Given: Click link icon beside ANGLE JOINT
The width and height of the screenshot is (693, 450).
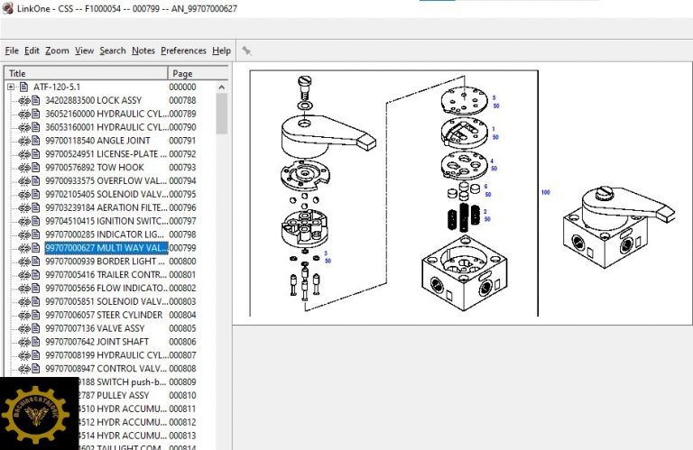Looking at the screenshot, I should click(x=23, y=141).
